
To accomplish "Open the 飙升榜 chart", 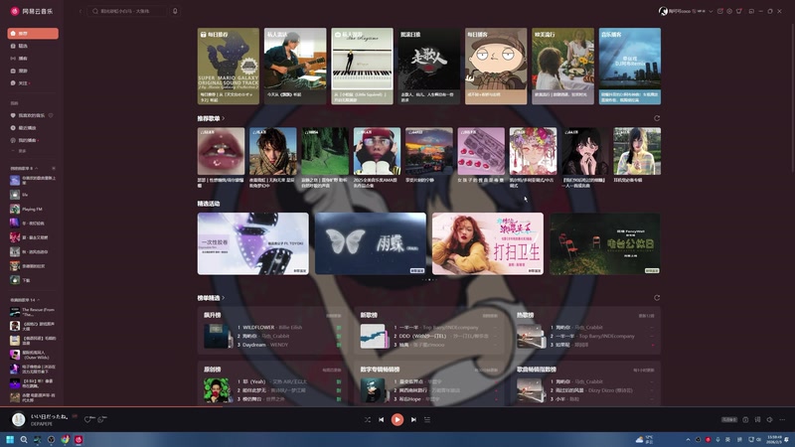I will (x=212, y=315).
